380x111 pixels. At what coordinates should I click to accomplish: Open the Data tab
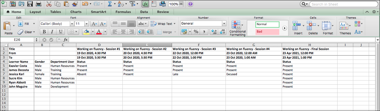(144, 12)
